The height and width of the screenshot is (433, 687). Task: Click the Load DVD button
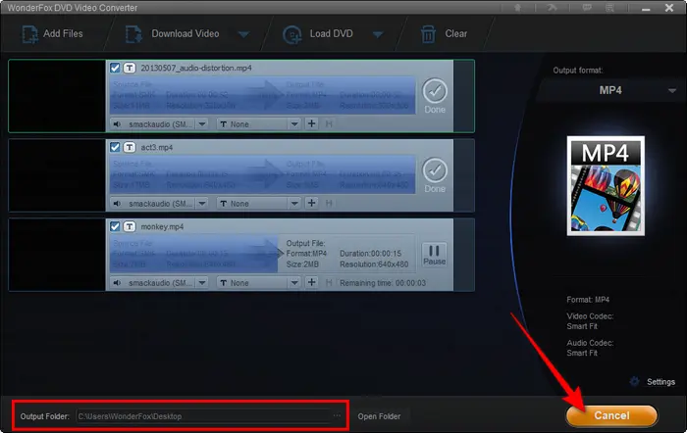pos(318,33)
